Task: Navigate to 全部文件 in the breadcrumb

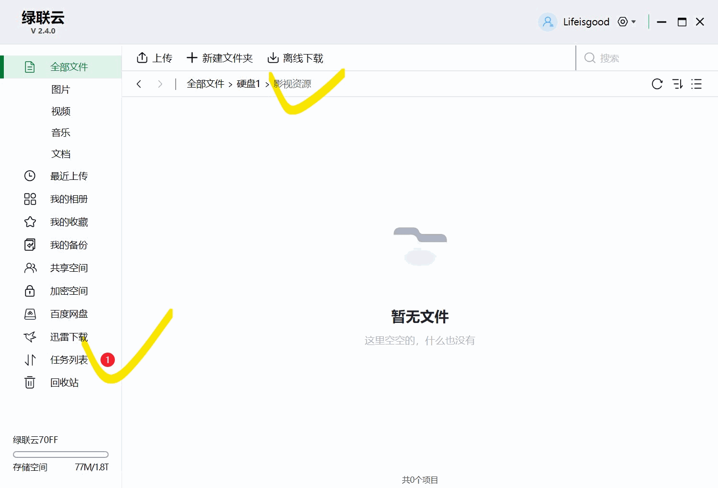Action: point(205,84)
